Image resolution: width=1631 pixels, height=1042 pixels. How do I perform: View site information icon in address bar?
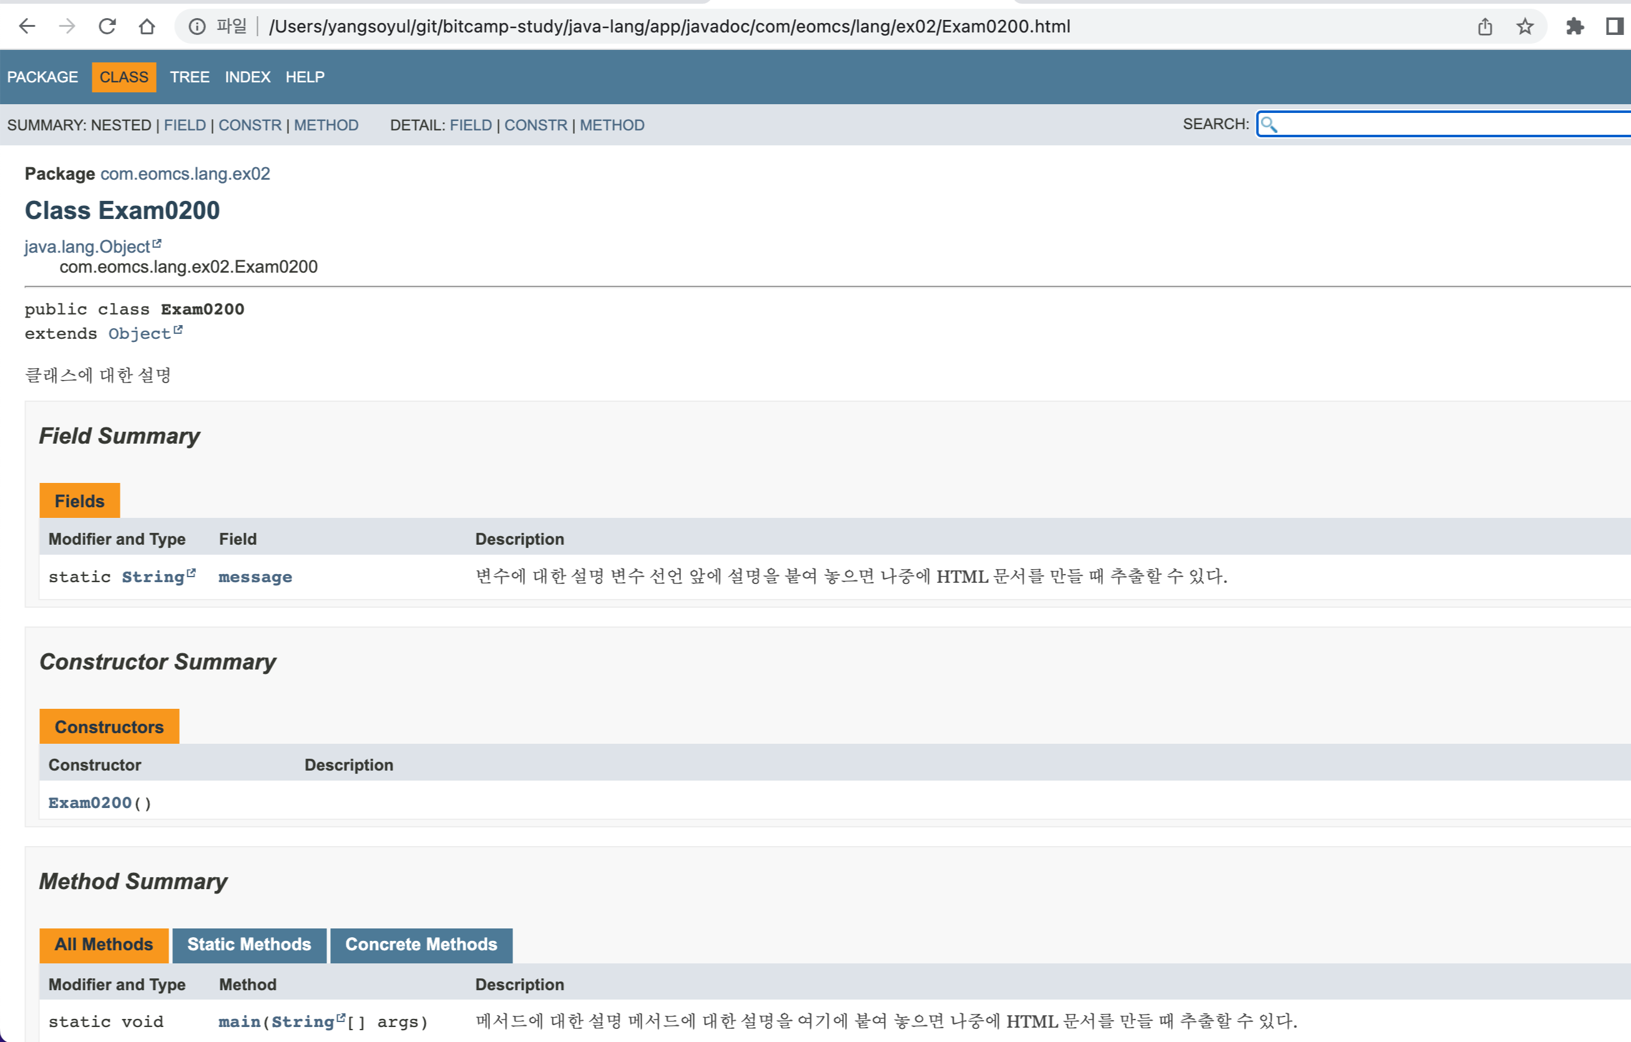[x=197, y=26]
